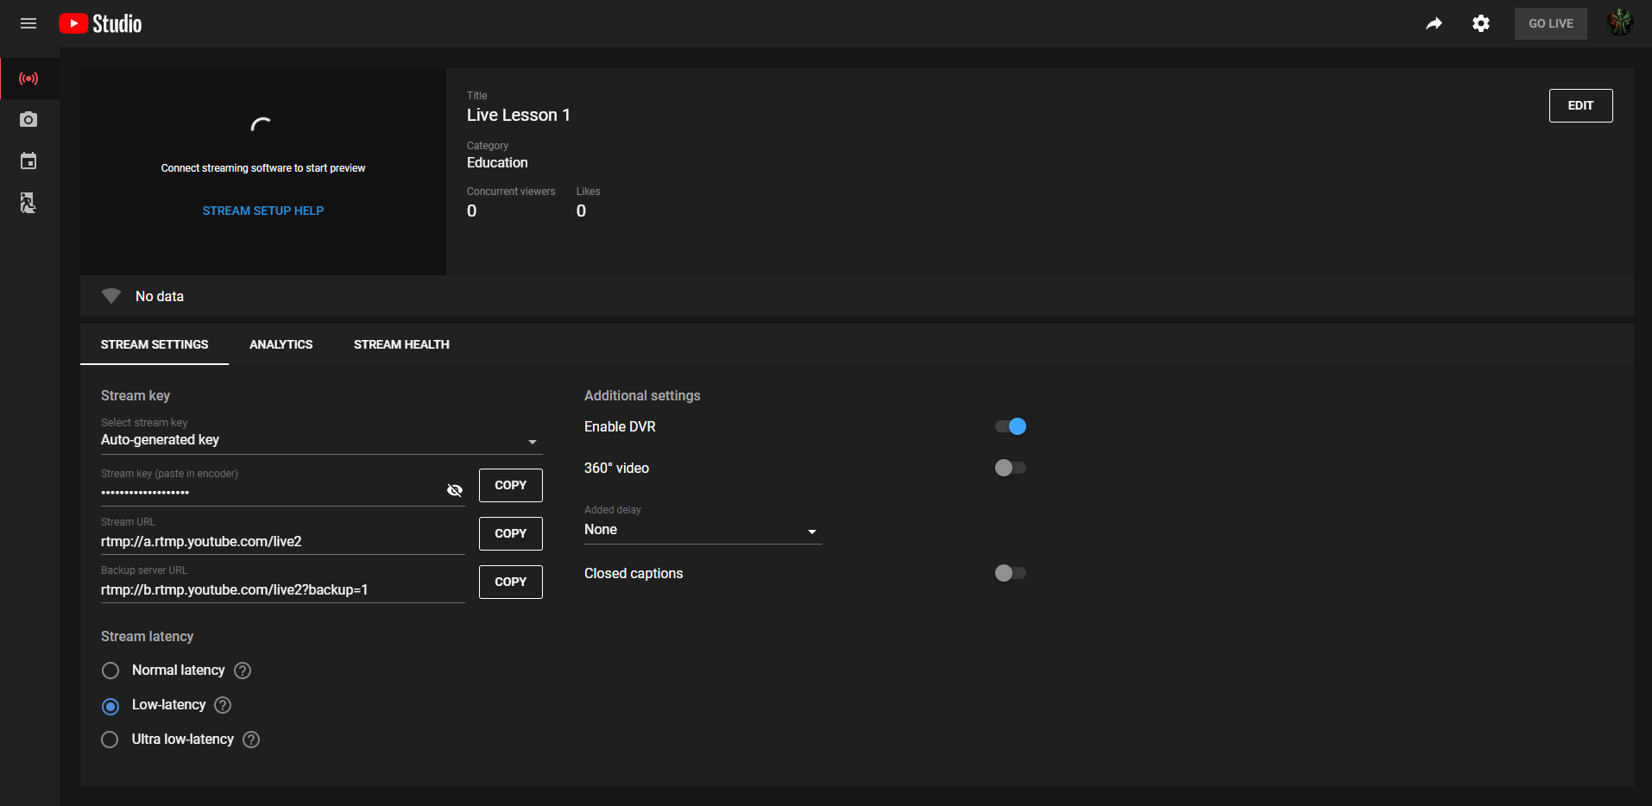Screen dimensions: 1652x806
Task: Click the Stream URL field
Action: click(282, 541)
